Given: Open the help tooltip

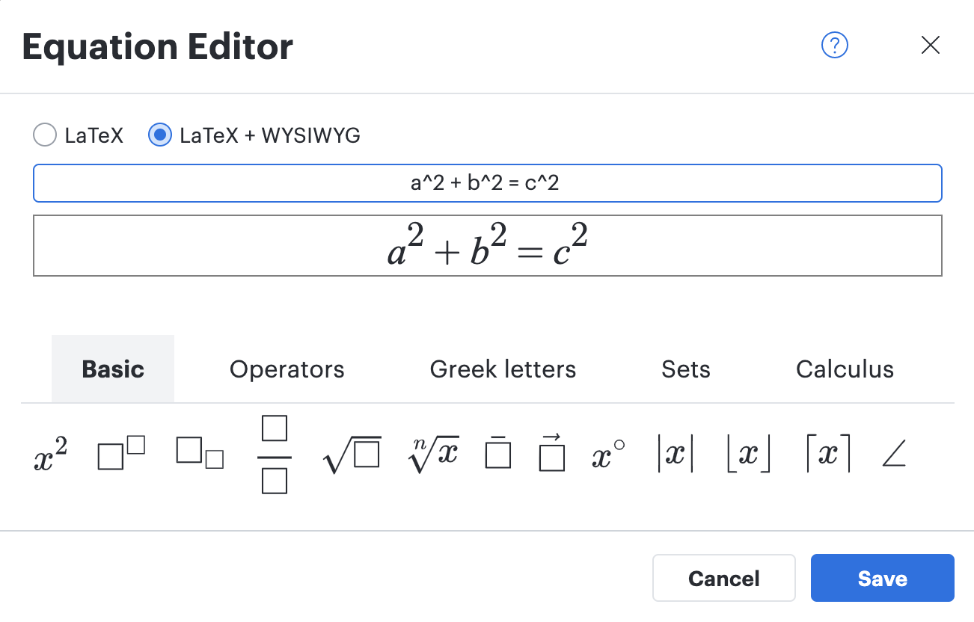Looking at the screenshot, I should coord(834,45).
